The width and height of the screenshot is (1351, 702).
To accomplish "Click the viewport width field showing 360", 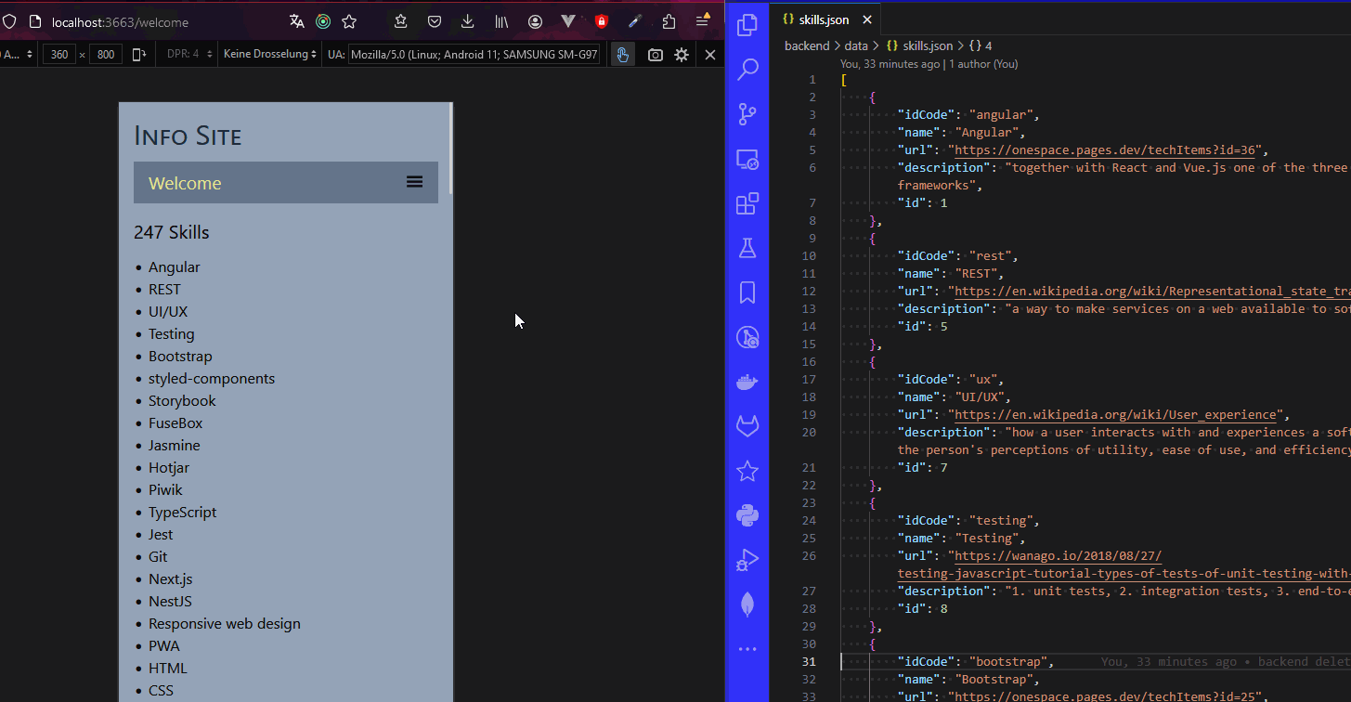I will (x=59, y=55).
